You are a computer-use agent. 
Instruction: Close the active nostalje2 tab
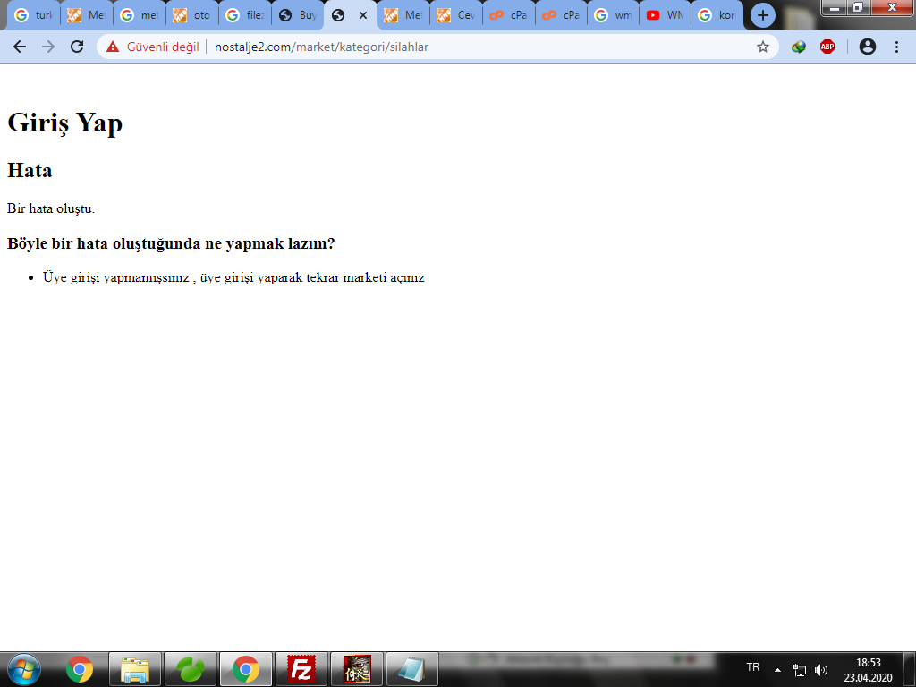(x=363, y=15)
